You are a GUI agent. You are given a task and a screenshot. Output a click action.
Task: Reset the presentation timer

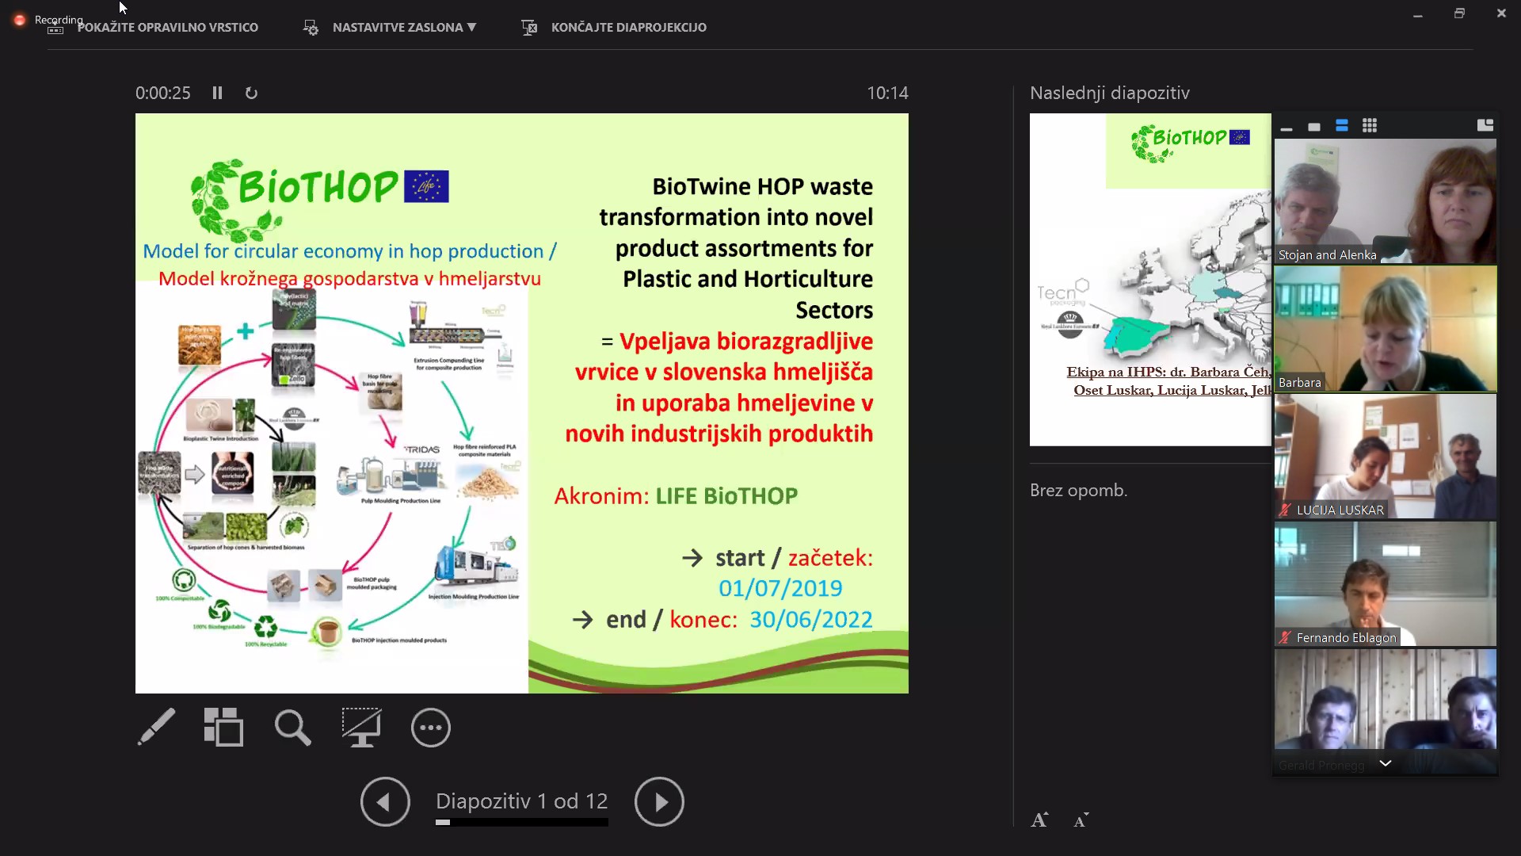(251, 93)
